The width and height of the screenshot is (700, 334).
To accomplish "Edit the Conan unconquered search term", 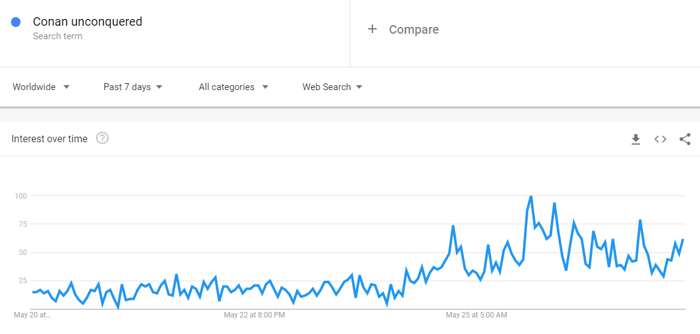I will click(x=87, y=22).
